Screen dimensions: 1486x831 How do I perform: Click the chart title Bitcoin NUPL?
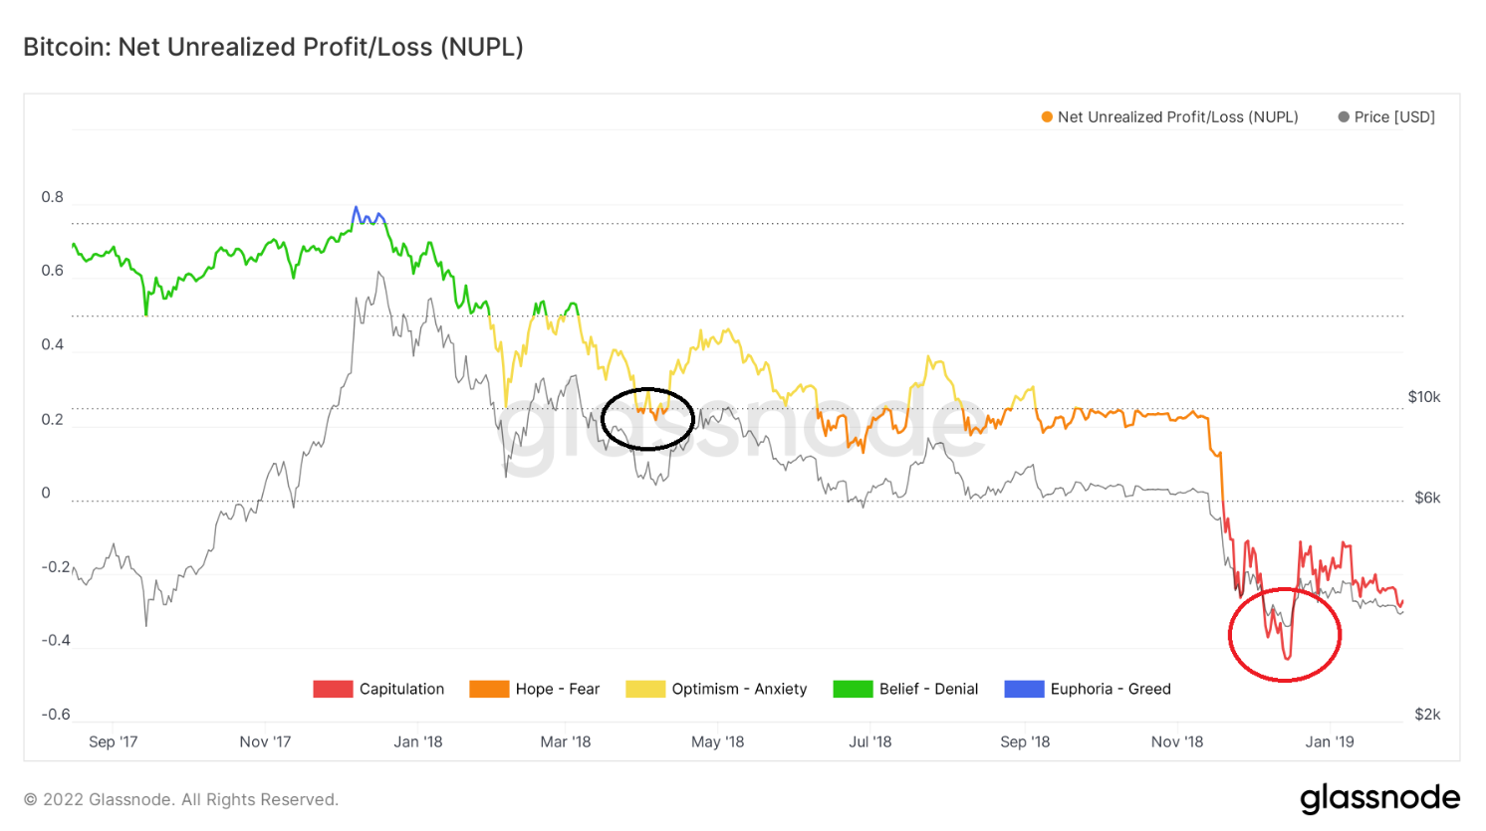click(x=273, y=47)
